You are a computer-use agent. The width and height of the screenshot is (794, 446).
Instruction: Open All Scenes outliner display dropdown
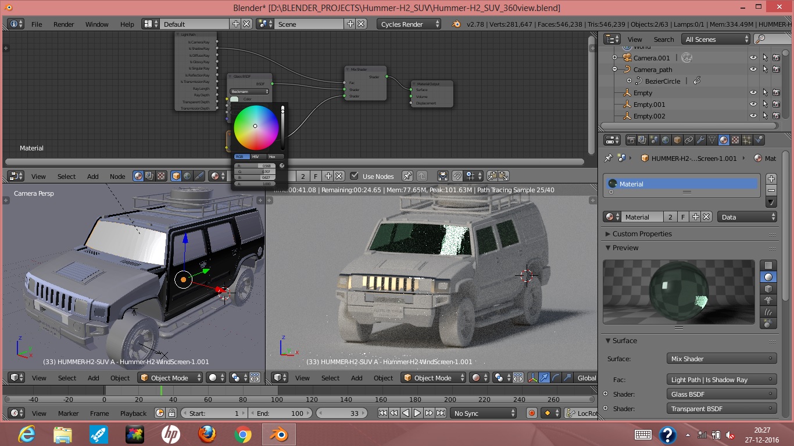[716, 39]
